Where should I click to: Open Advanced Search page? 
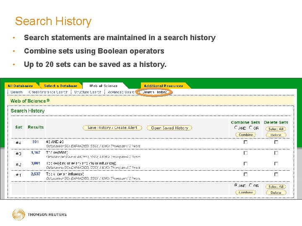point(121,92)
